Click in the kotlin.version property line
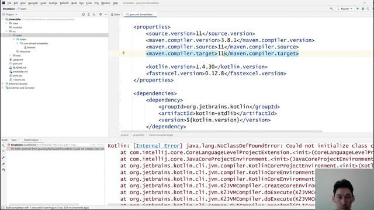This screenshot has width=374, height=210. [206, 67]
